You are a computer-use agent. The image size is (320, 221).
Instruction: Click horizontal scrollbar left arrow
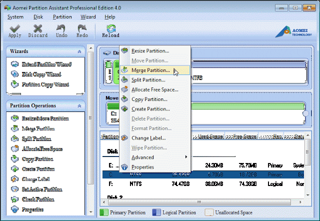pos(104,202)
